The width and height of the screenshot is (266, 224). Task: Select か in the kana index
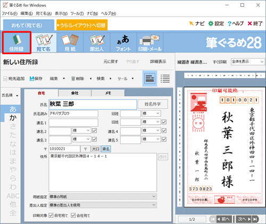coord(13,117)
